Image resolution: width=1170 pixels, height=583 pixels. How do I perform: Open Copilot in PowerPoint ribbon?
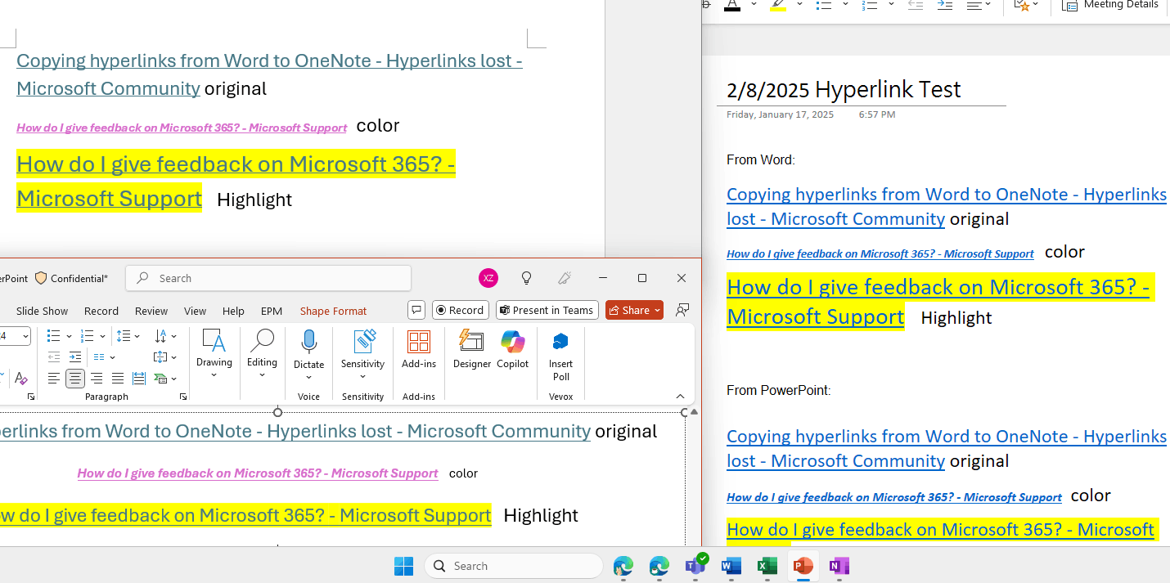[x=513, y=349]
